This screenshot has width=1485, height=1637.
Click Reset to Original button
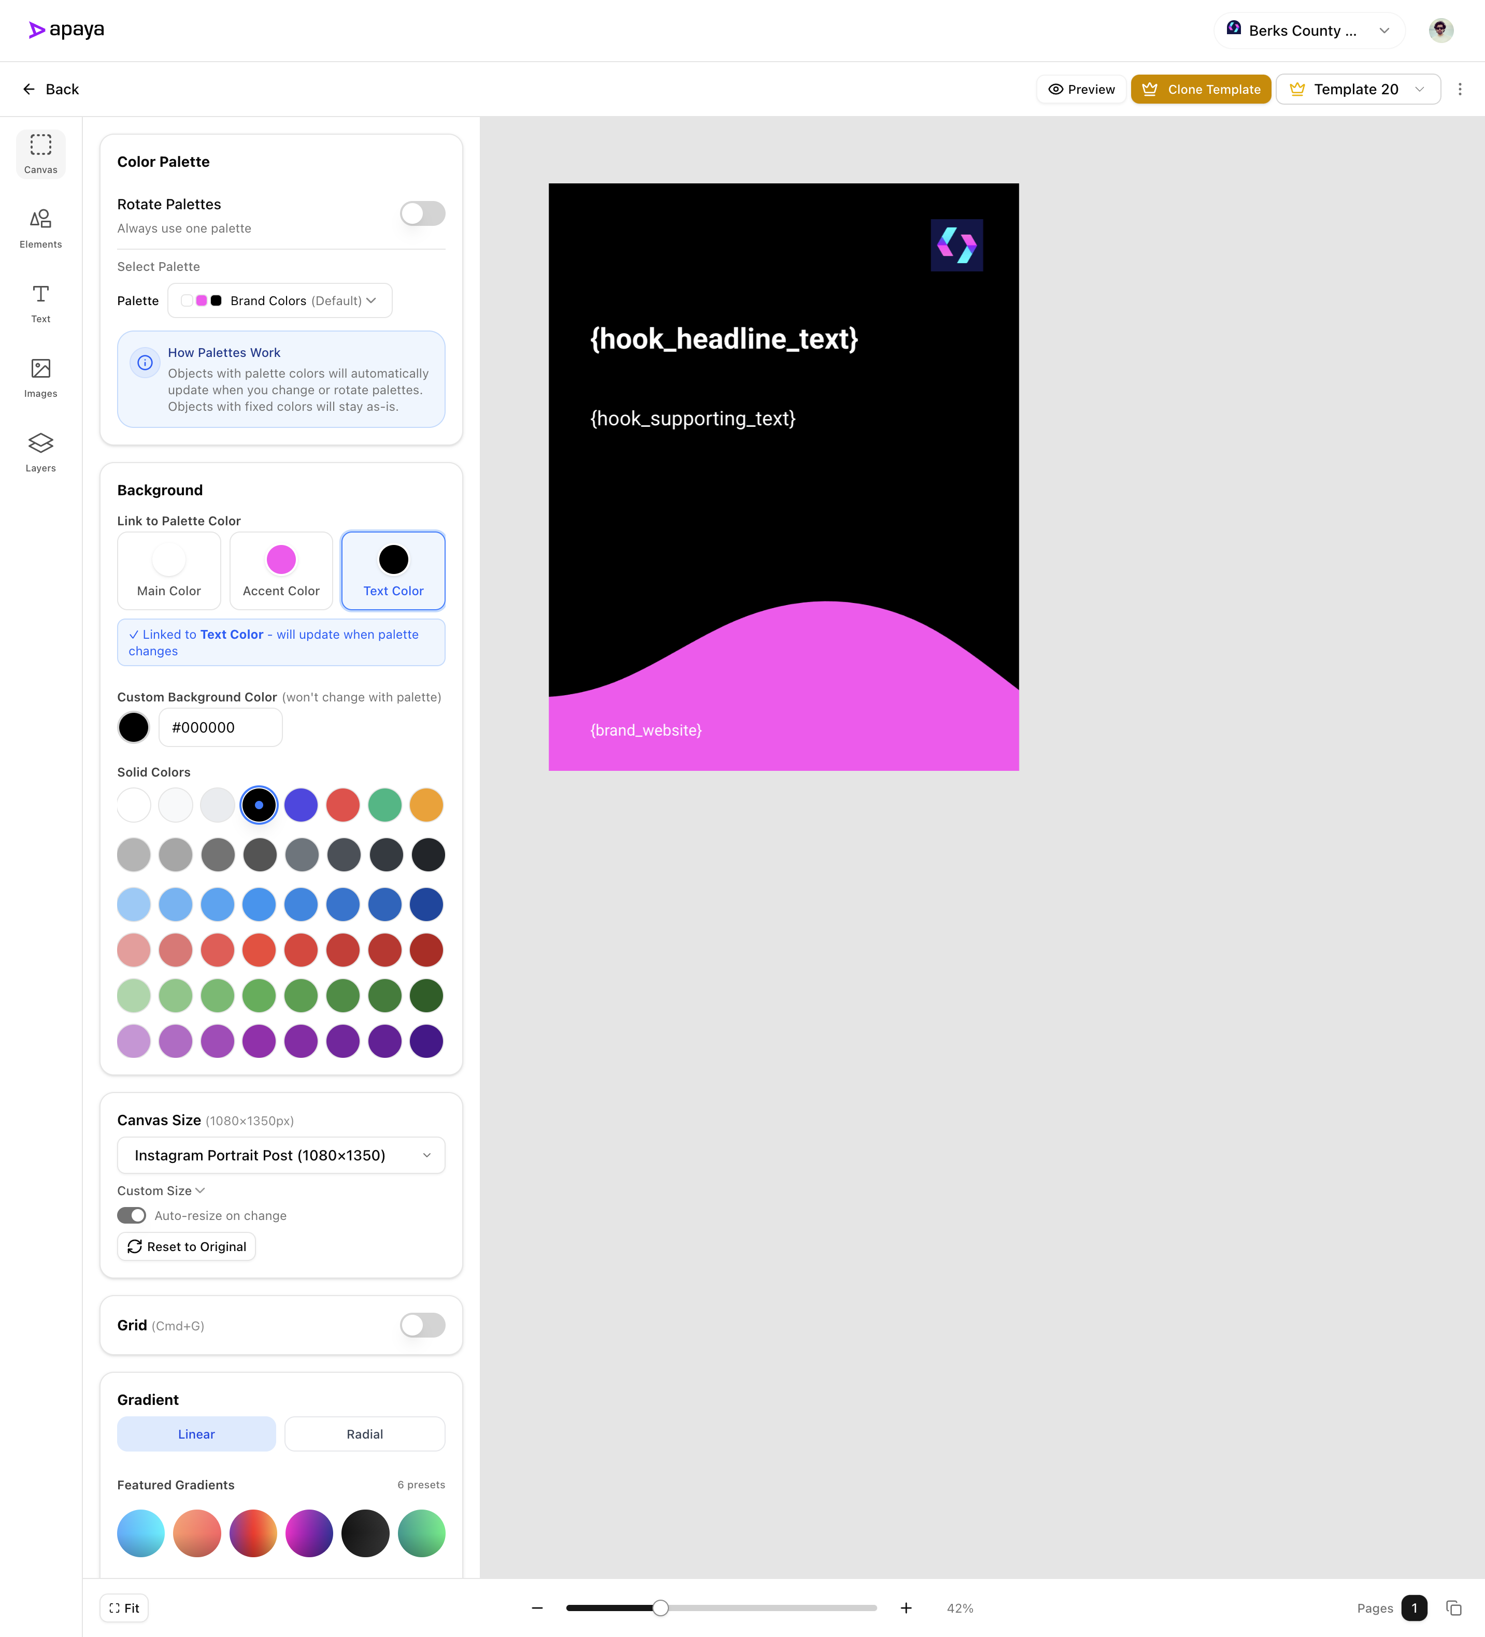[187, 1246]
